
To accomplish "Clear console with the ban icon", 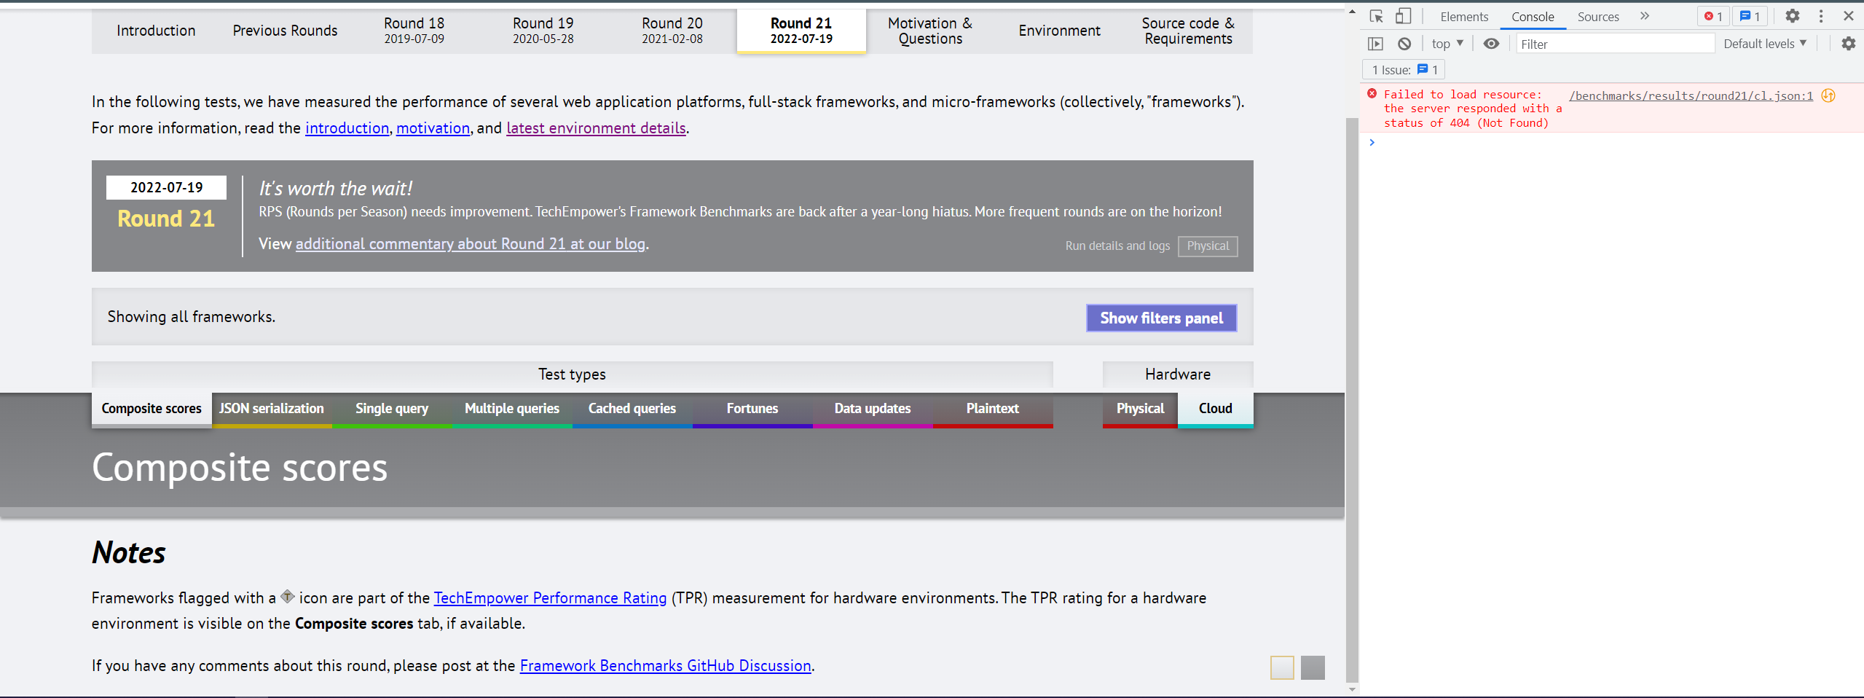I will click(1404, 44).
